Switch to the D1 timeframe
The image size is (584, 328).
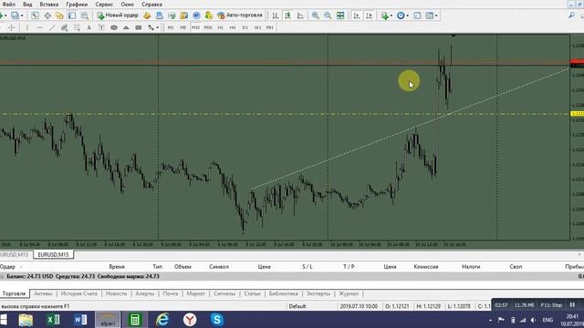[x=245, y=27]
